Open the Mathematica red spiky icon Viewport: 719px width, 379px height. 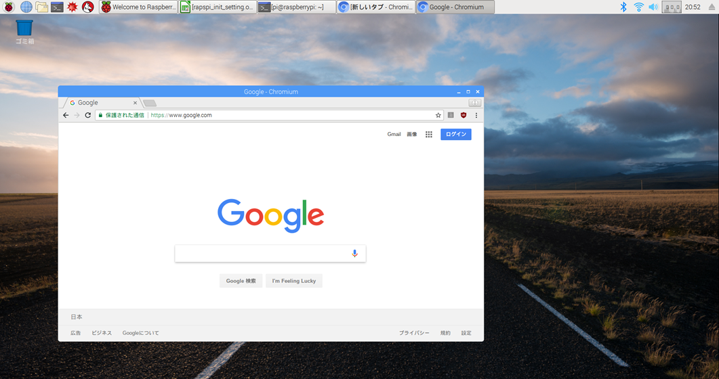(x=73, y=7)
